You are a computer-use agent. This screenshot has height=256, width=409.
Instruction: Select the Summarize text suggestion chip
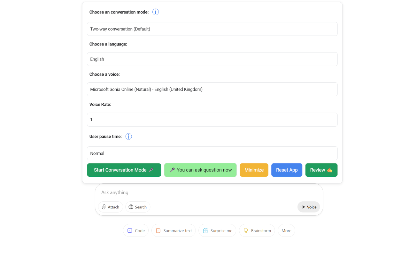point(174,230)
